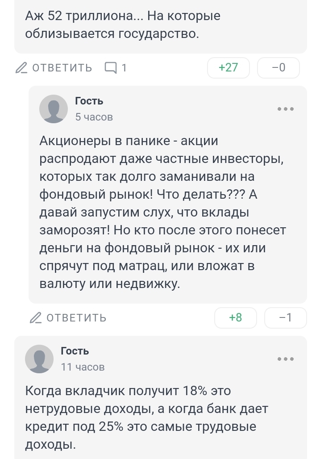
Task: Expand replies via the speech bubble icon
Action: [x=110, y=68]
